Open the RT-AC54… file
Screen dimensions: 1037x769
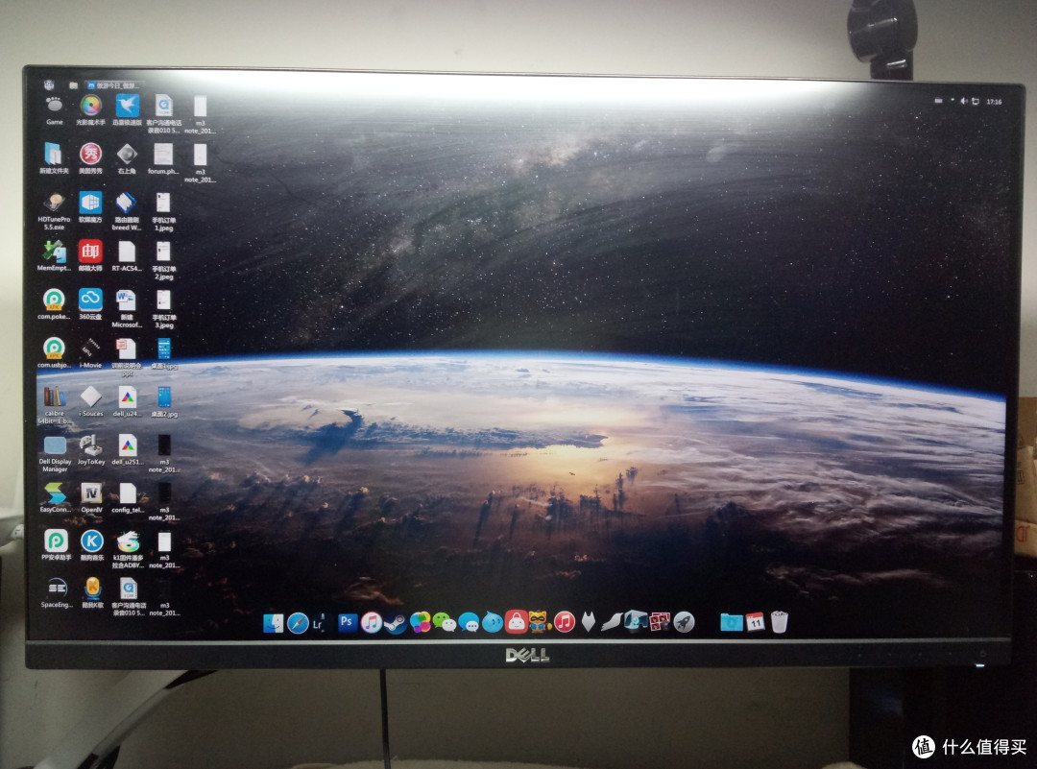(127, 256)
